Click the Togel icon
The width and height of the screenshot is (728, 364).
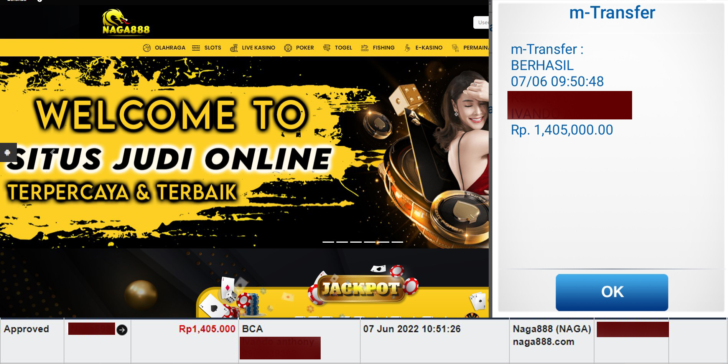[x=327, y=48]
